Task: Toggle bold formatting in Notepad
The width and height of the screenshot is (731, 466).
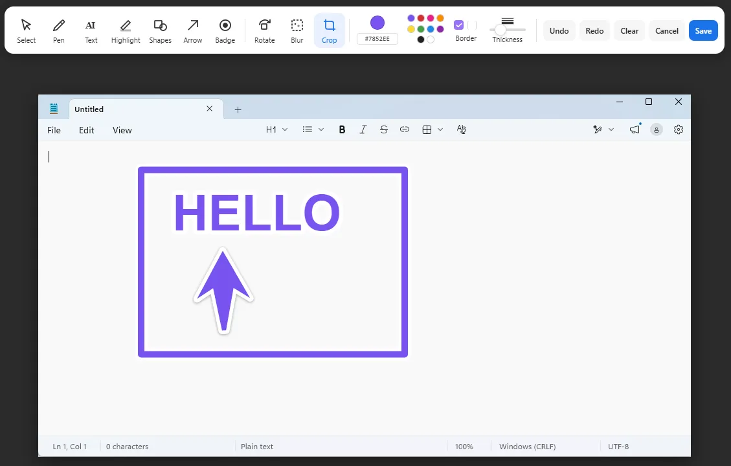Action: click(x=342, y=129)
